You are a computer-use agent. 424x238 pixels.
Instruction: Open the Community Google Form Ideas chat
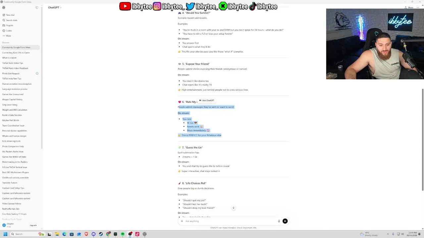click(x=21, y=47)
